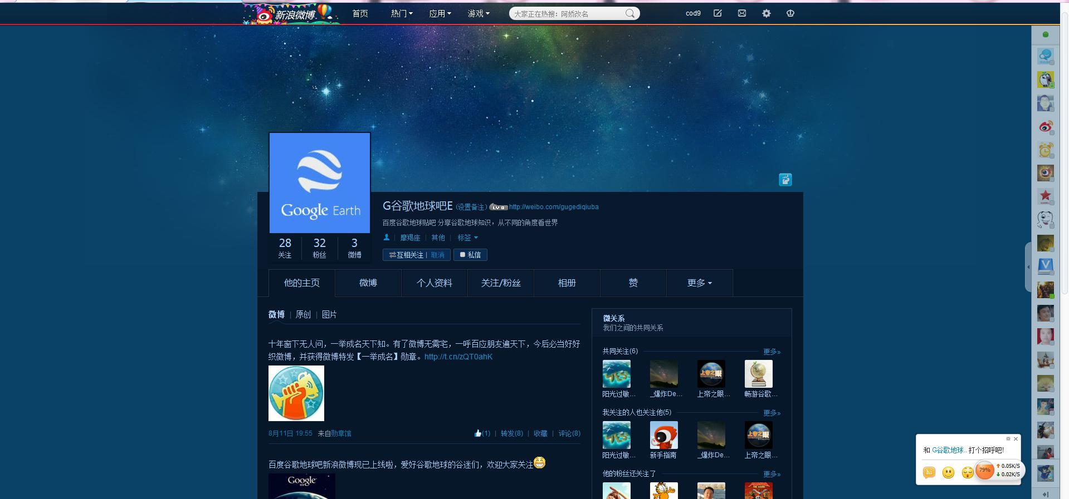Click the 79% network speed widget
This screenshot has height=499, width=1069.
pos(985,470)
